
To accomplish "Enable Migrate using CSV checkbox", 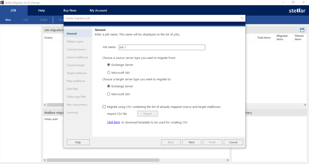I will pos(104,107).
